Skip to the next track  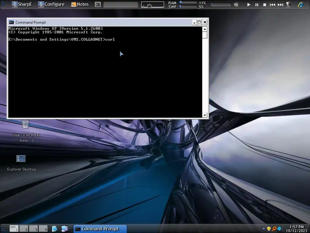(x=280, y=5)
